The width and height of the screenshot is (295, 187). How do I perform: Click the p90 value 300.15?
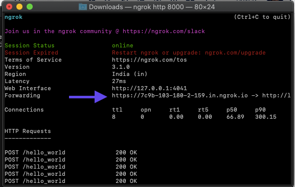point(266,117)
